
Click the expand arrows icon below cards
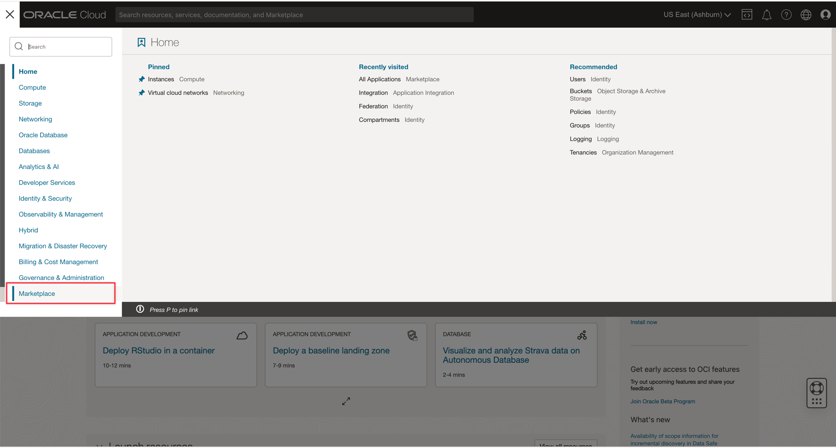[346, 401]
